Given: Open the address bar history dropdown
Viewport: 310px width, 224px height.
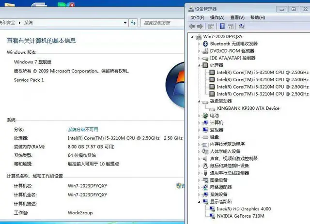Looking at the screenshot, I should 125,23.
